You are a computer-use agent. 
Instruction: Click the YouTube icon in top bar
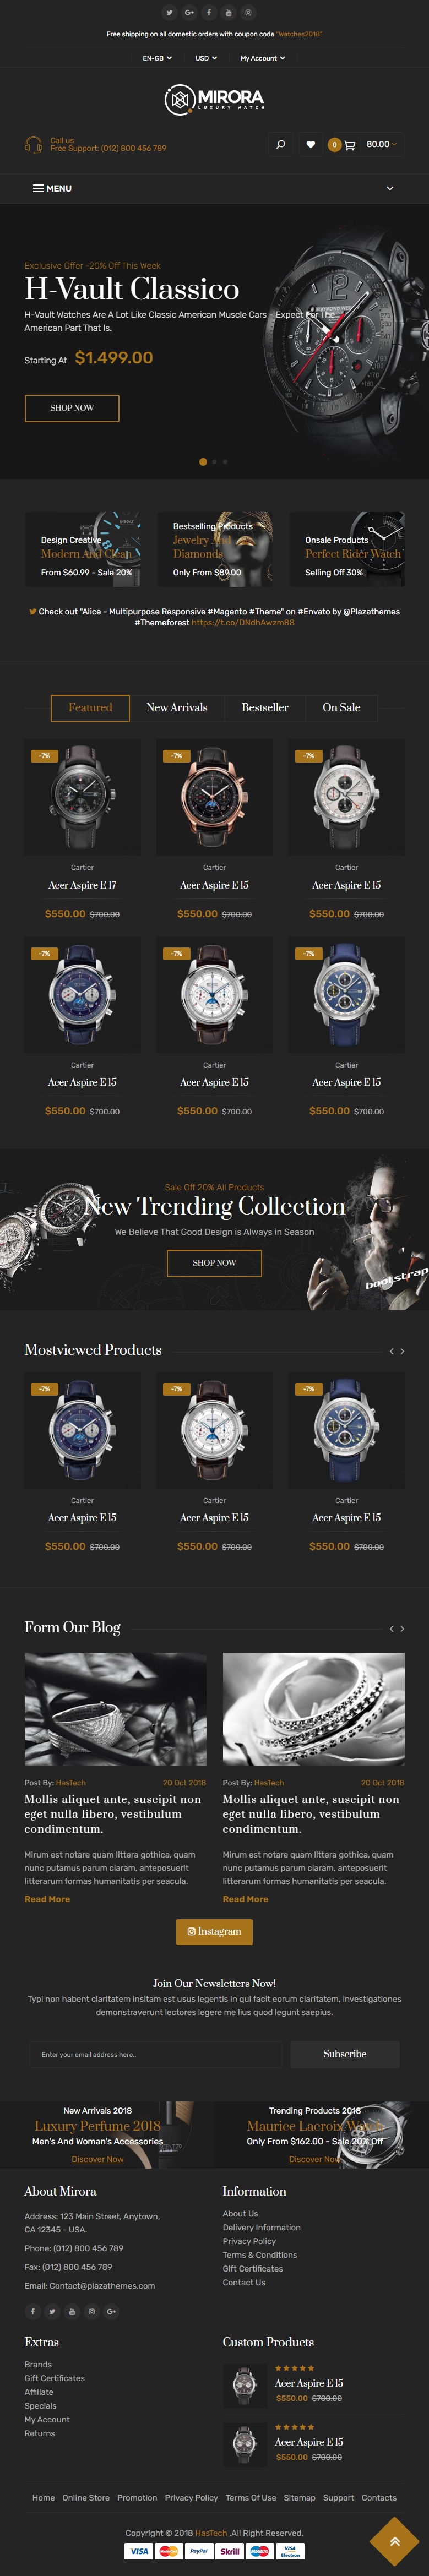pyautogui.click(x=228, y=13)
